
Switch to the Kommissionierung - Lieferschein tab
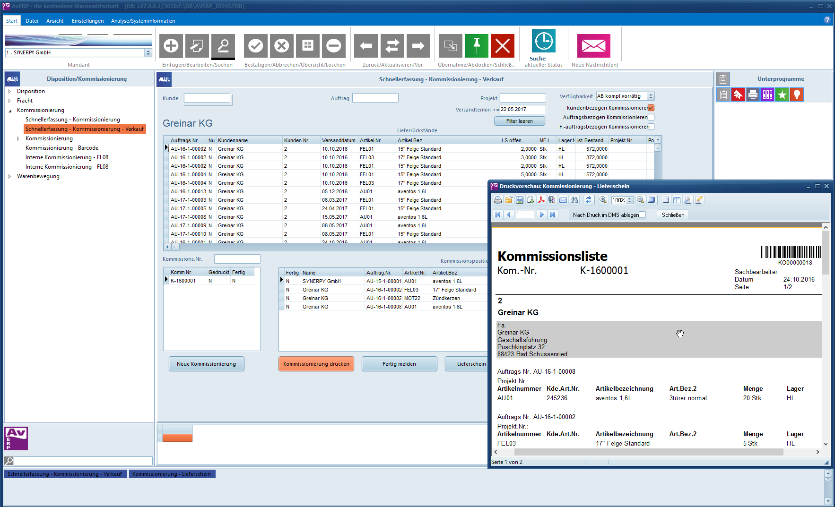[x=172, y=474]
